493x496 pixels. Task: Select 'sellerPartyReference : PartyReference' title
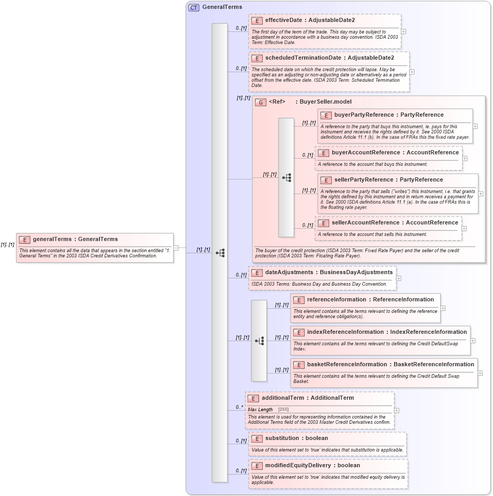[388, 179]
